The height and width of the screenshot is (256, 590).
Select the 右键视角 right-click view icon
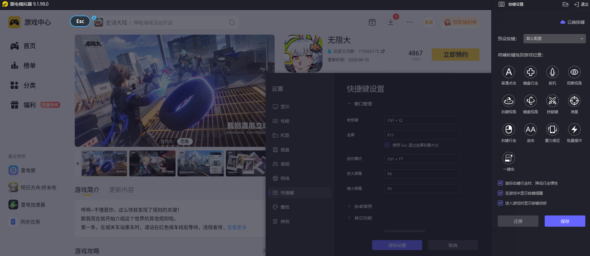509,101
